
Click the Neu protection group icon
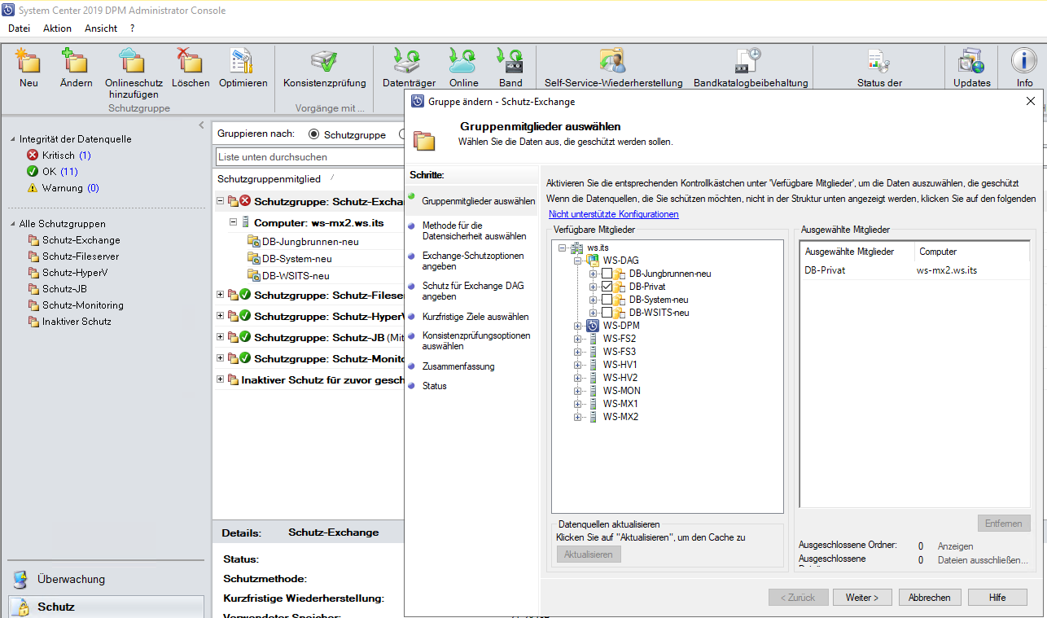point(28,60)
